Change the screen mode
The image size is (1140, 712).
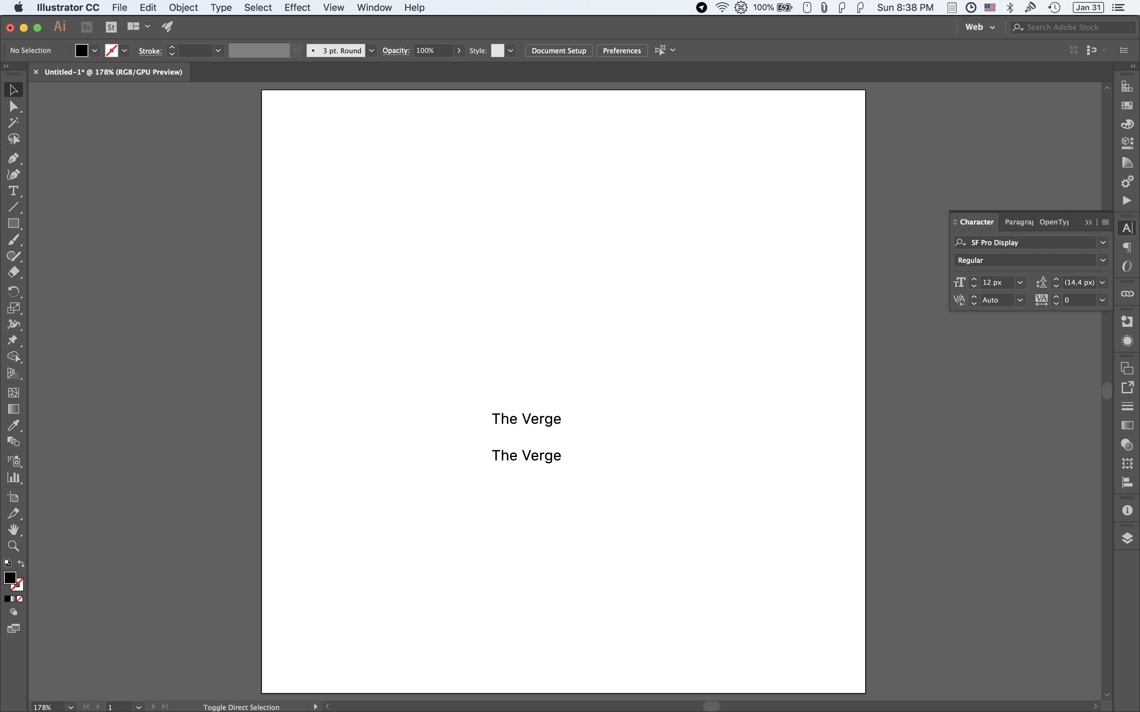pos(13,629)
